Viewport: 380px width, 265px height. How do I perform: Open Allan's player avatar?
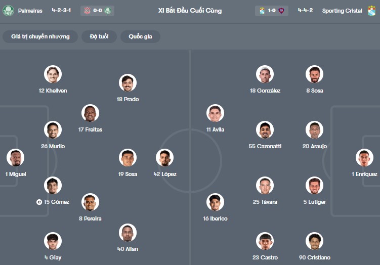(x=128, y=233)
